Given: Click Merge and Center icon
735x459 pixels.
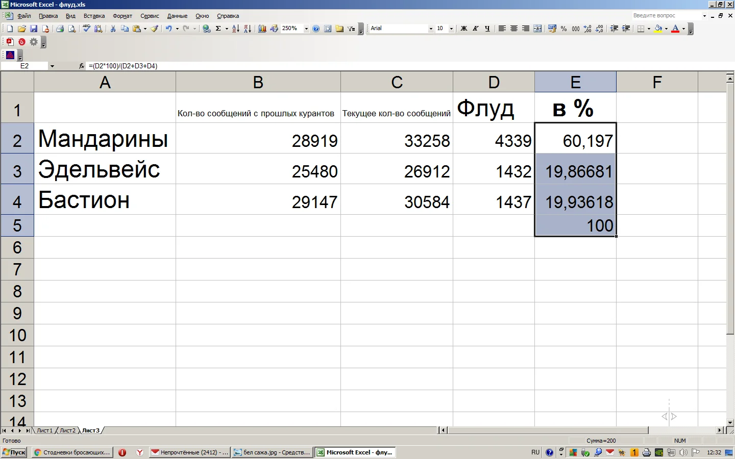Looking at the screenshot, I should tap(537, 29).
